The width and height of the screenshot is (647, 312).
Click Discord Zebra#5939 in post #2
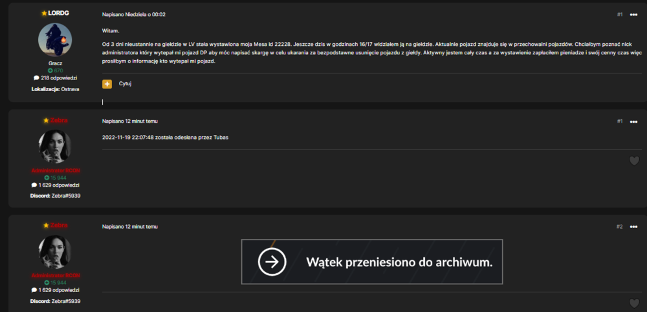(x=55, y=301)
